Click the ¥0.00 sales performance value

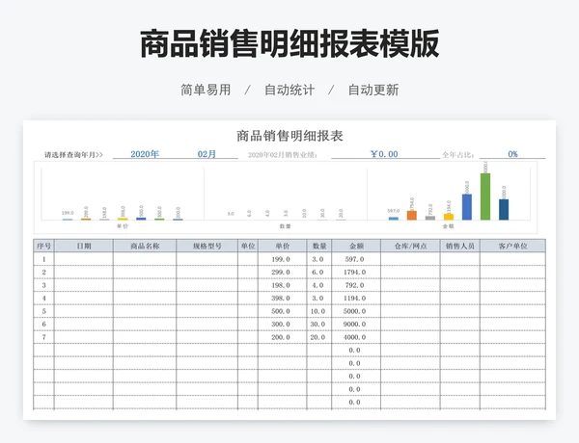[384, 154]
